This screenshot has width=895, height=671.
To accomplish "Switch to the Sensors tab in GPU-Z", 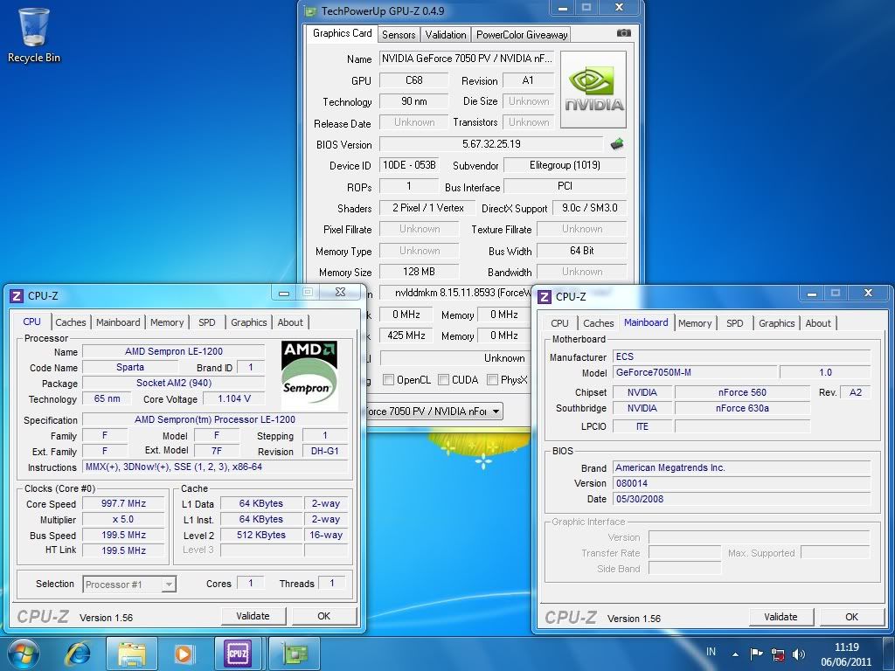I will (399, 35).
